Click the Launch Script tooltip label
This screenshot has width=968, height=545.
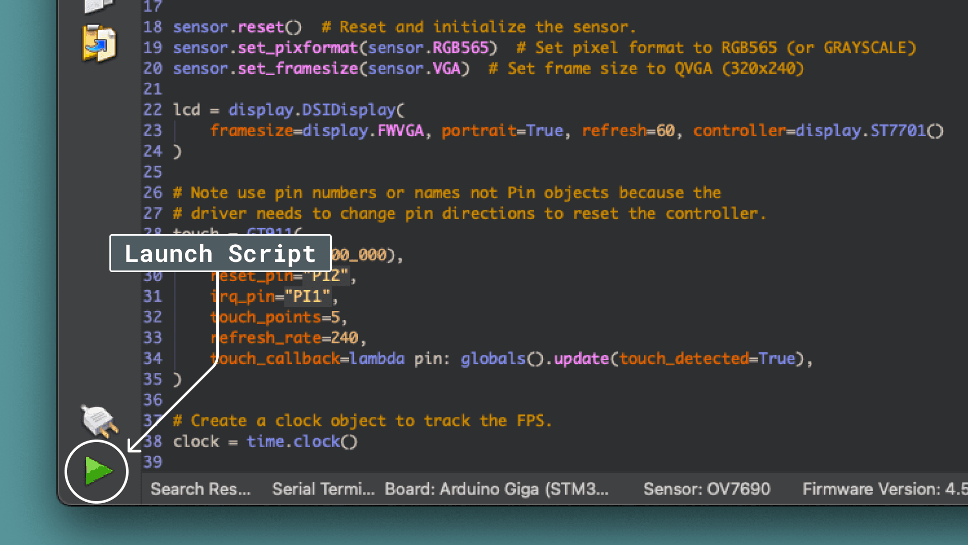[220, 253]
